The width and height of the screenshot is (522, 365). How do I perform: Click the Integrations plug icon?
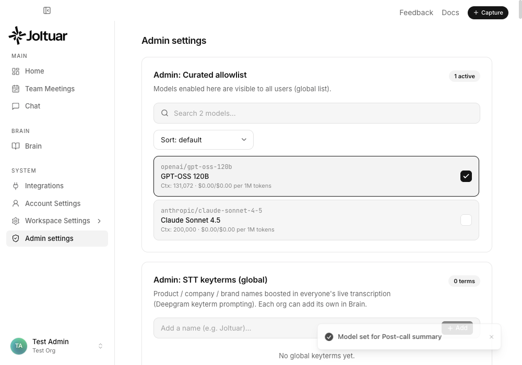[x=16, y=186]
